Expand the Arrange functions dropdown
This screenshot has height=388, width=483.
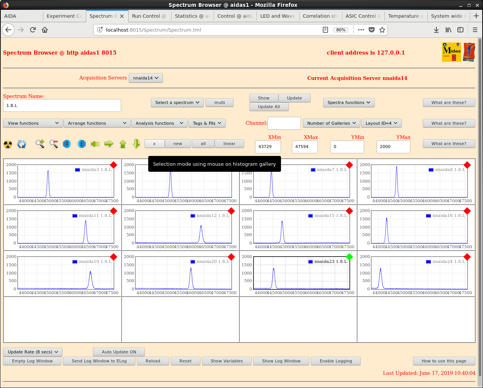(x=97, y=123)
